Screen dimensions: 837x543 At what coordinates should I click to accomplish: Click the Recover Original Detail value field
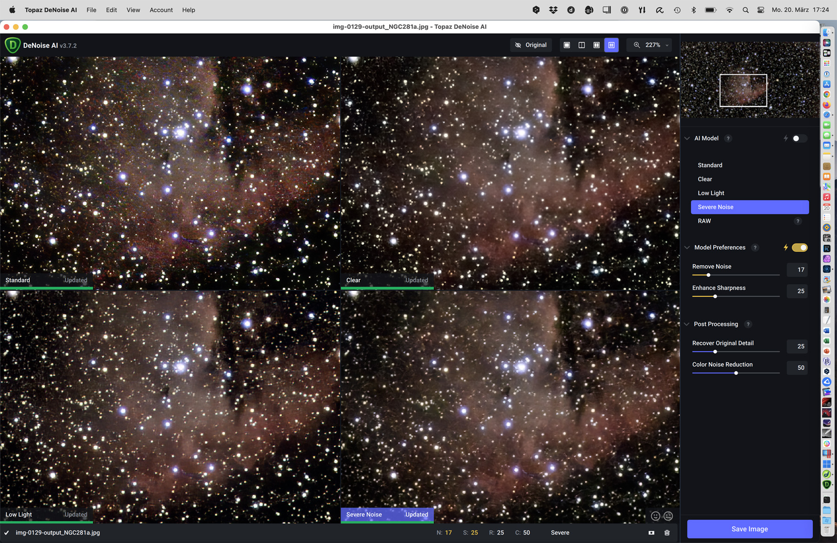[x=797, y=347]
